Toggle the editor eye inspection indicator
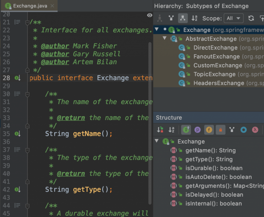Screen dimensions: 264x217 (150, 15)
